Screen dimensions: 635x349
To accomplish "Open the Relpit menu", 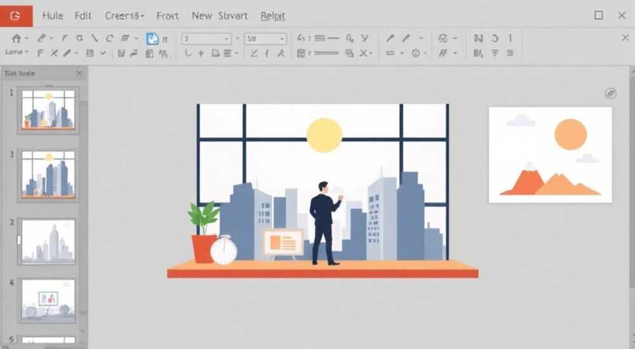I will pos(273,16).
